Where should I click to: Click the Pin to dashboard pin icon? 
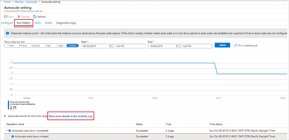235,45
